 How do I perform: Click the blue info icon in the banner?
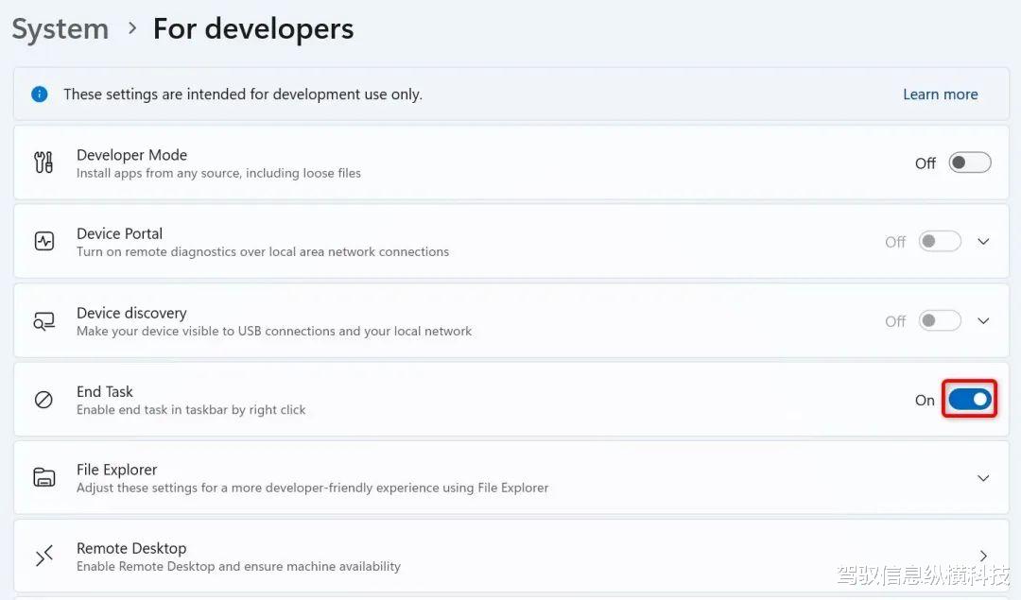pyautogui.click(x=39, y=94)
